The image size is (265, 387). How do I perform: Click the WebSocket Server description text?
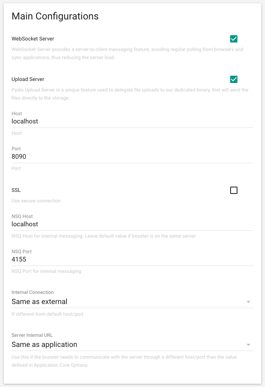(128, 53)
